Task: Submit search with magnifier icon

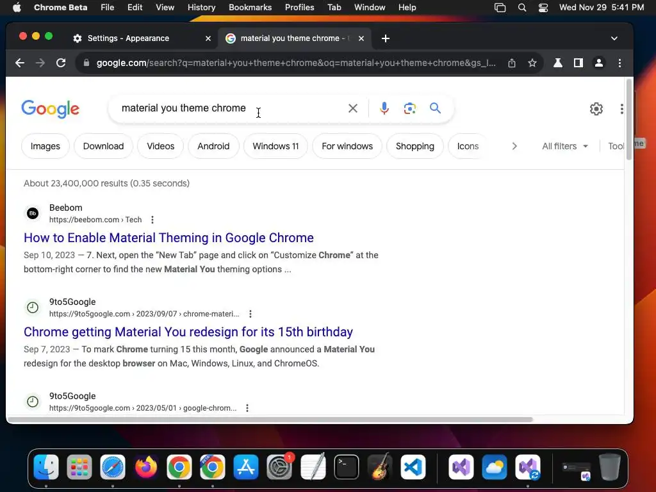Action: 435,108
